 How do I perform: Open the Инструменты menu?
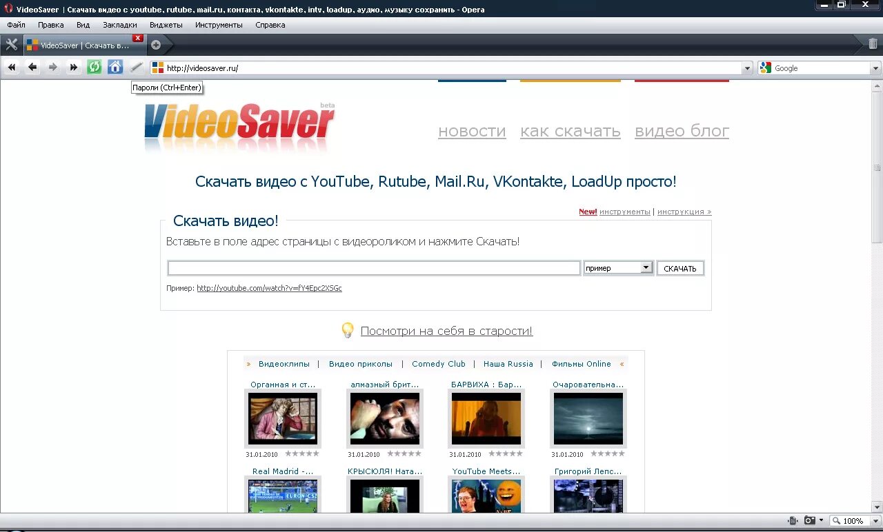[219, 25]
